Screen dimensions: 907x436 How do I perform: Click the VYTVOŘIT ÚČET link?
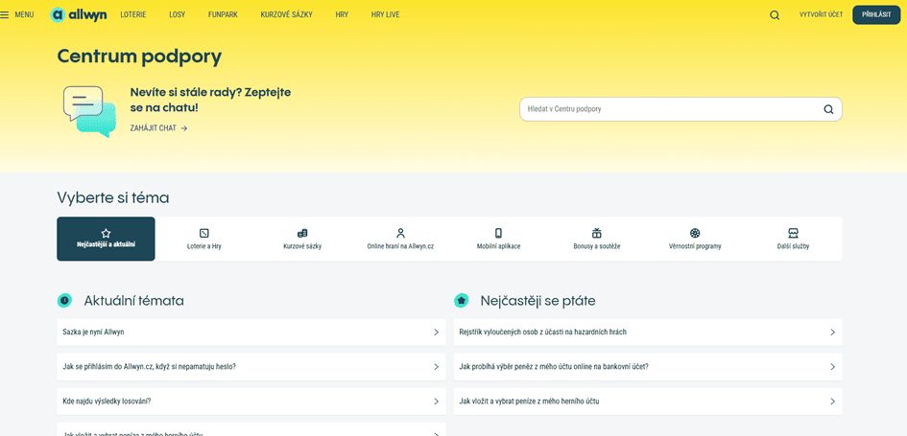pyautogui.click(x=821, y=15)
